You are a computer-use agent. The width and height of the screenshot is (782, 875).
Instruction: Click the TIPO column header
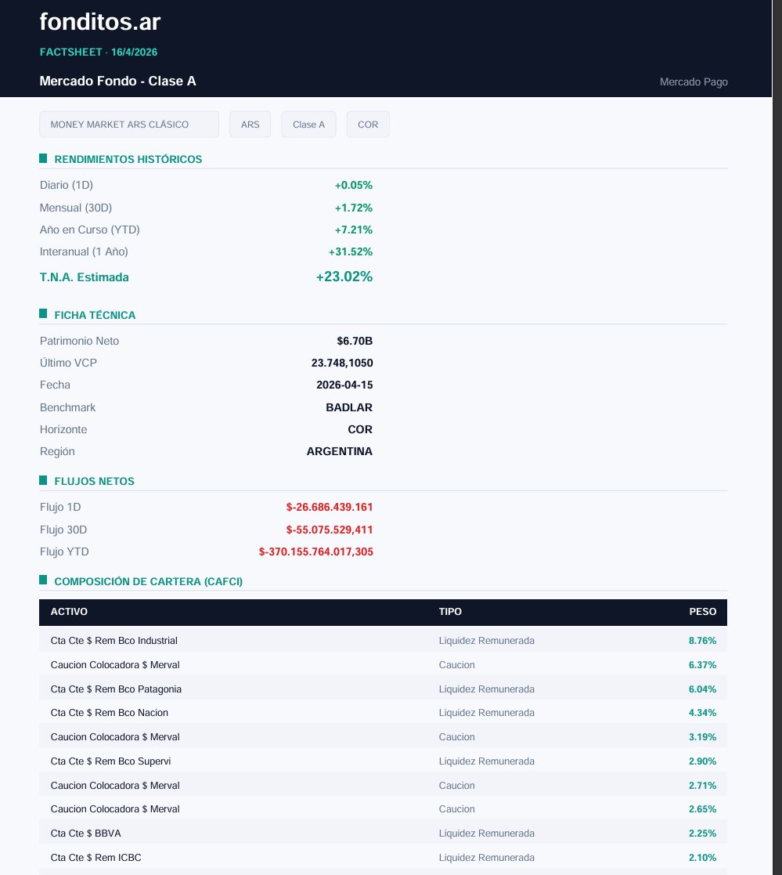(450, 612)
